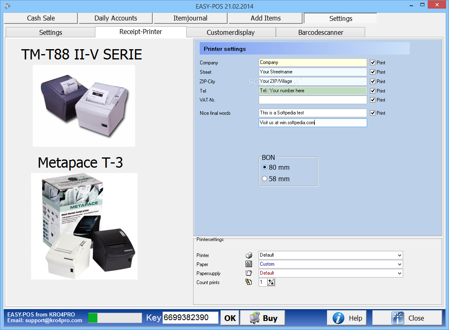Click the ZIP-City input field

click(x=313, y=82)
